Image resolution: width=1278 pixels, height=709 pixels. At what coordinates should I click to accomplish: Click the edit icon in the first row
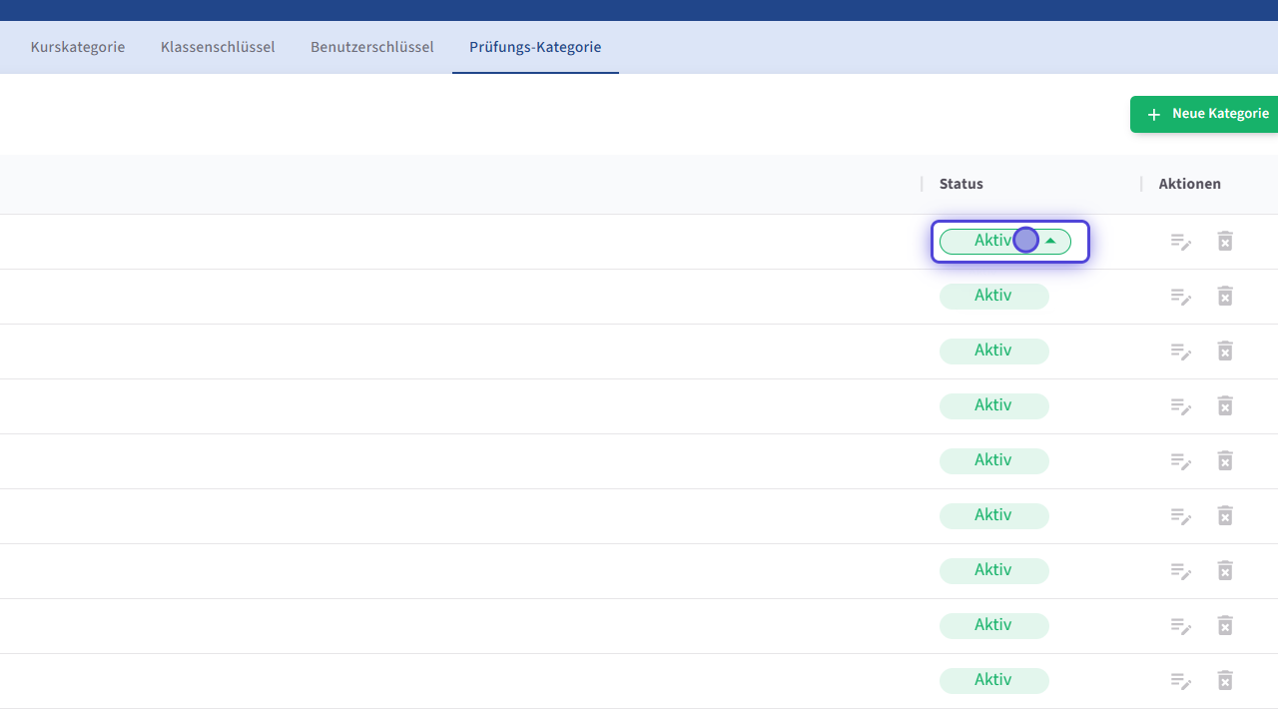click(x=1181, y=242)
